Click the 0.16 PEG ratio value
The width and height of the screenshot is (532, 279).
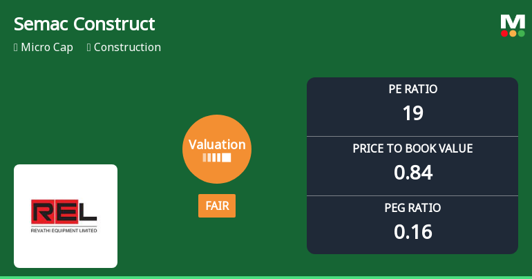point(412,232)
